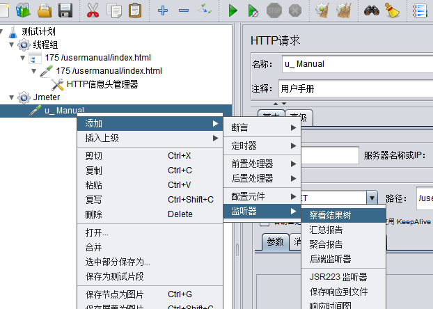Screen dimensions: 433x309
Task: Select the u_ Manual tree item
Action: (64, 111)
